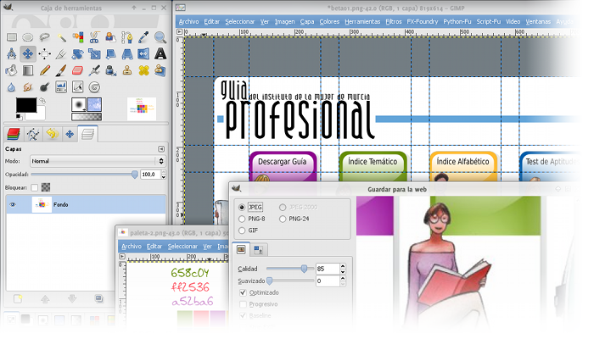The width and height of the screenshot is (594, 339).
Task: Click the Opacidad spinner arrows
Action: (164, 175)
